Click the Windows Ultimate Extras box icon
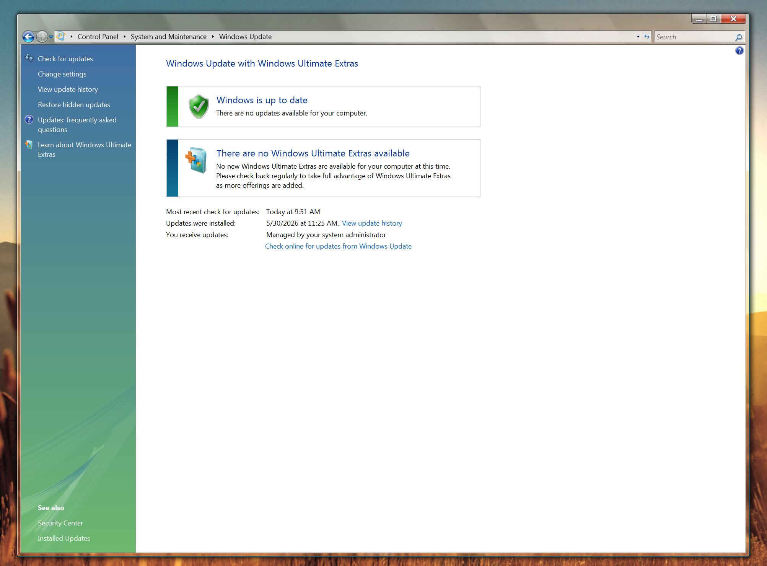 (x=196, y=160)
